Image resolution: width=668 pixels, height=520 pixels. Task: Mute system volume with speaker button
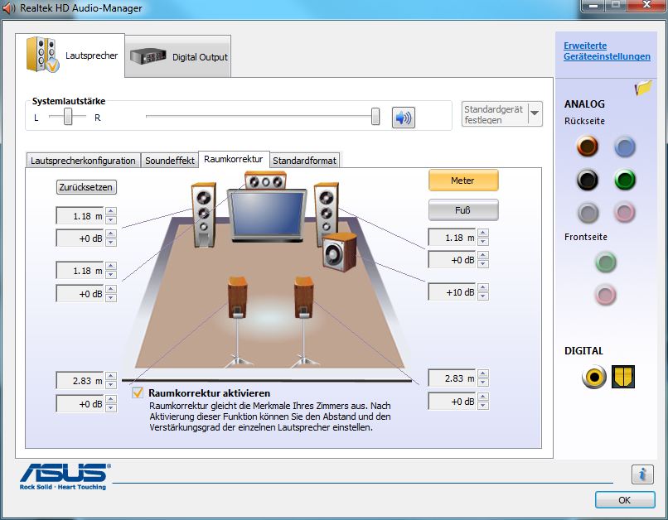coord(403,118)
